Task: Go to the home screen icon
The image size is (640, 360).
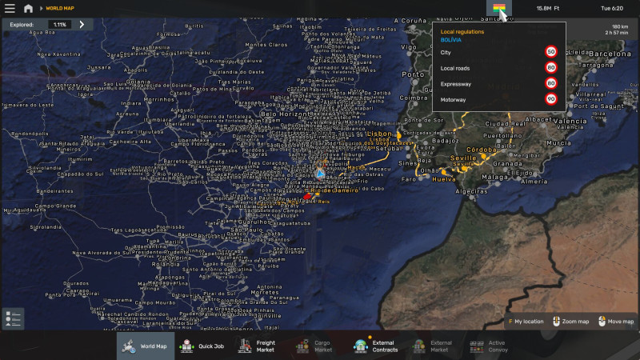Action: pyautogui.click(x=28, y=8)
